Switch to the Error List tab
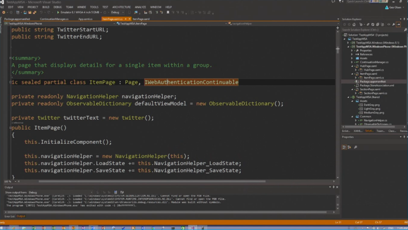This screenshot has width=408, height=230. click(x=10, y=216)
